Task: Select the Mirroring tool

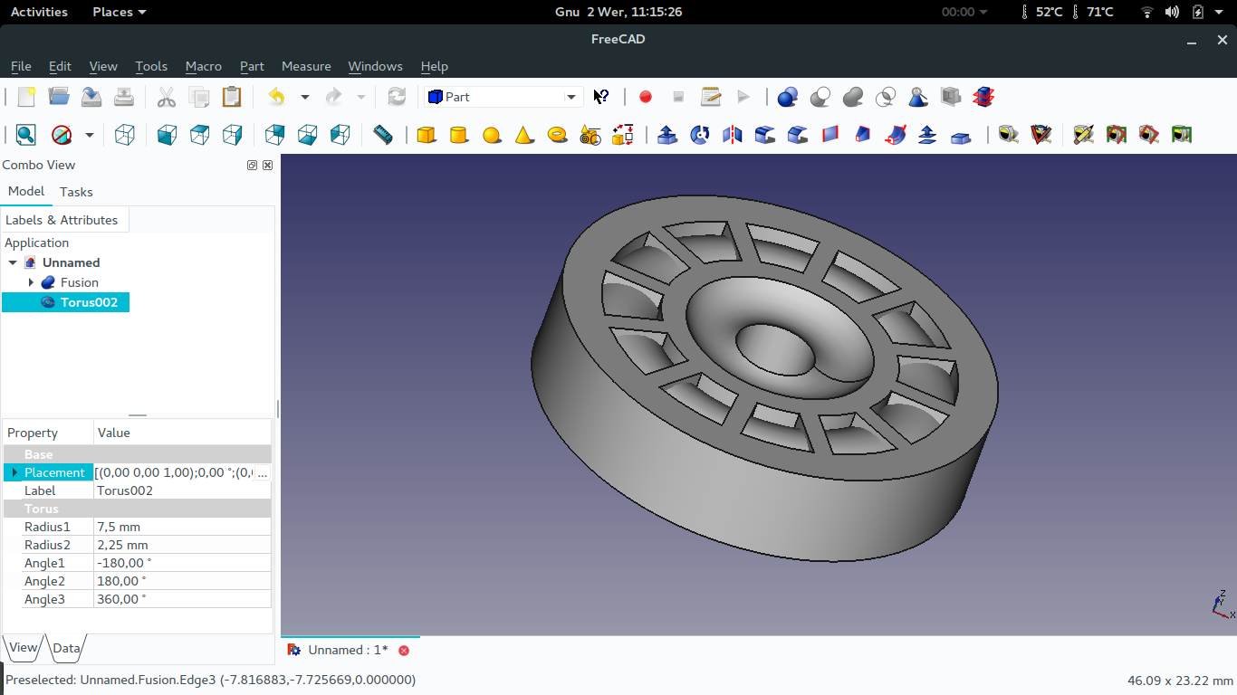Action: point(732,134)
